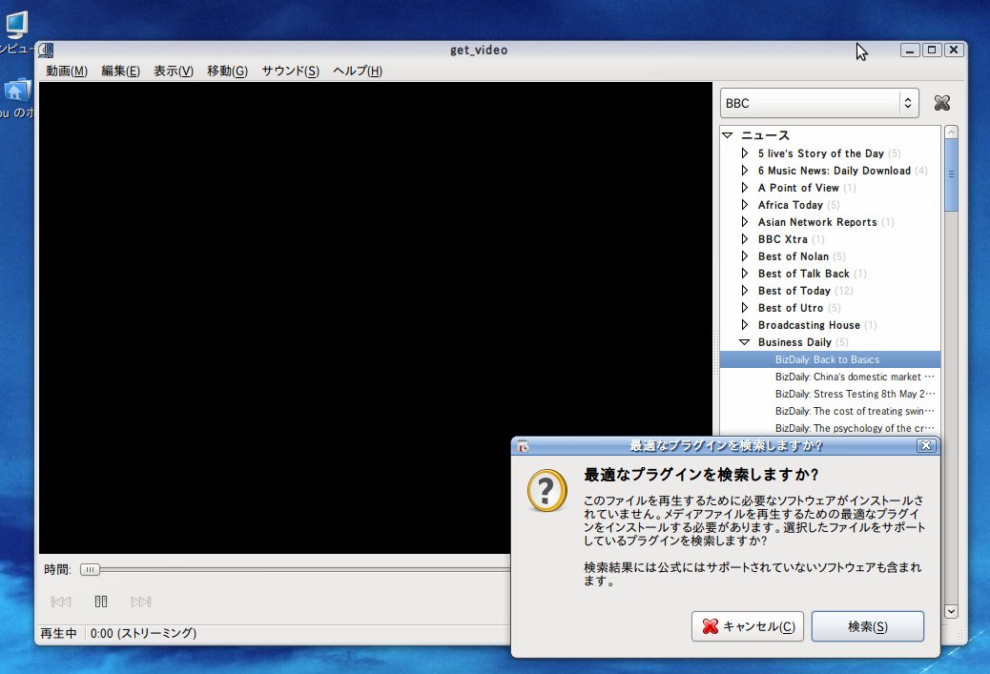
Task: Open the 編集(E) menu
Action: point(120,71)
